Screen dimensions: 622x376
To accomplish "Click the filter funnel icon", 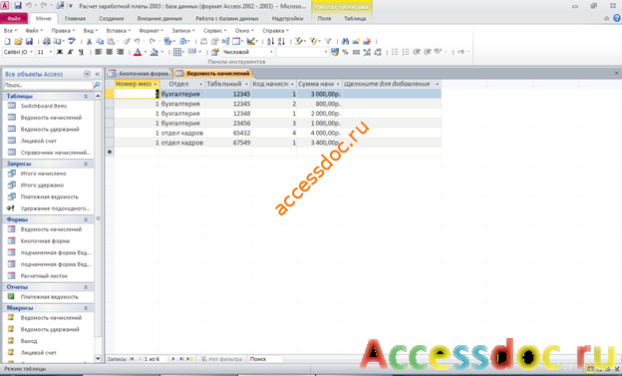I will click(x=328, y=41).
